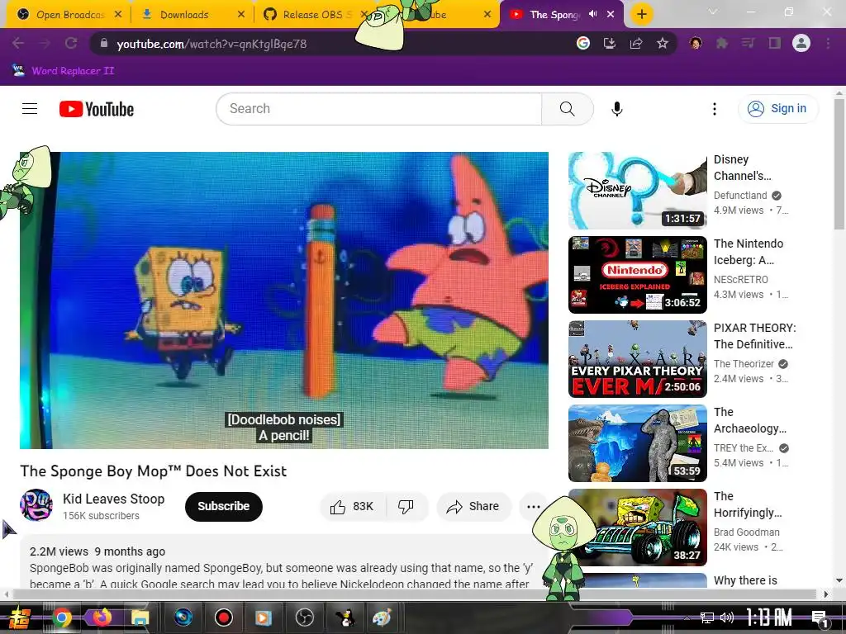Image resolution: width=846 pixels, height=634 pixels.
Task: Open Every Pixar Theory thumbnail
Action: tap(637, 359)
